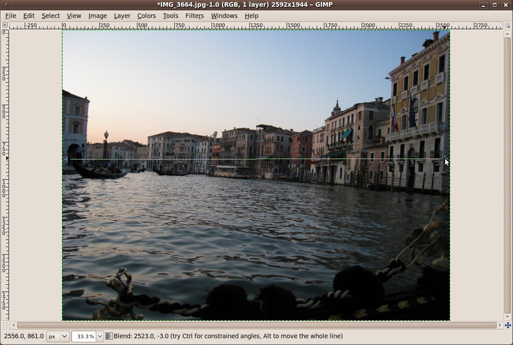Click the 33.3% zoom input field
Screen dimensions: 513x345
pyautogui.click(x=84, y=336)
